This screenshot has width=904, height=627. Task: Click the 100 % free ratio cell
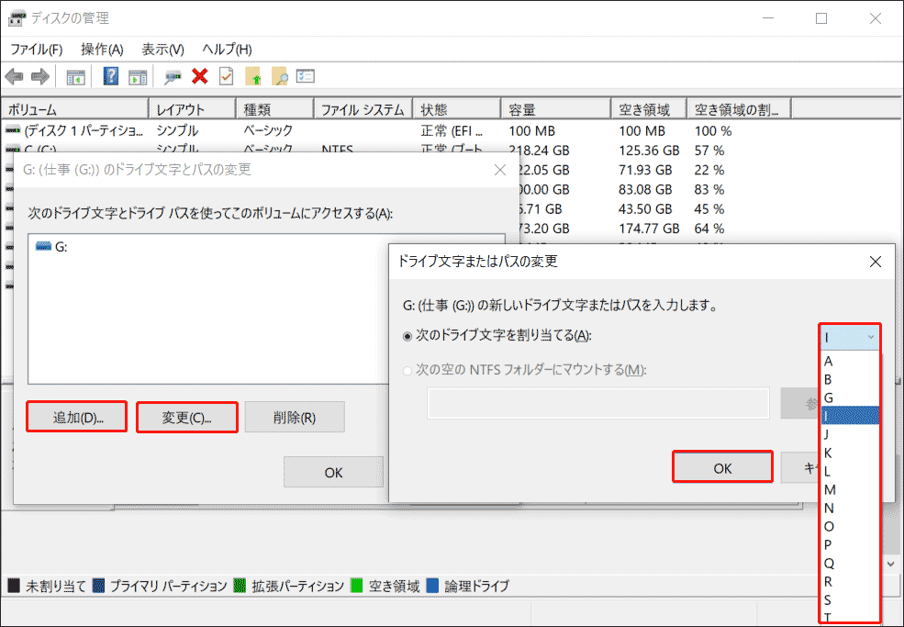pyautogui.click(x=713, y=131)
